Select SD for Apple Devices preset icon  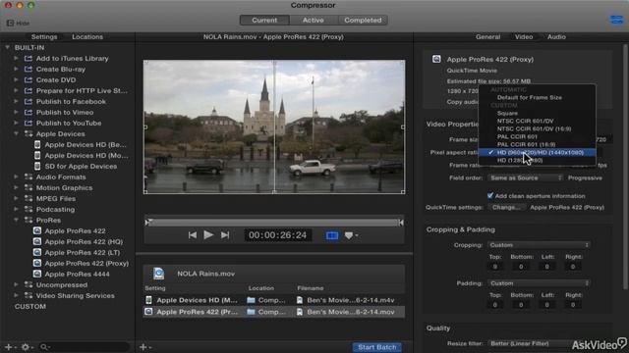pyautogui.click(x=37, y=166)
